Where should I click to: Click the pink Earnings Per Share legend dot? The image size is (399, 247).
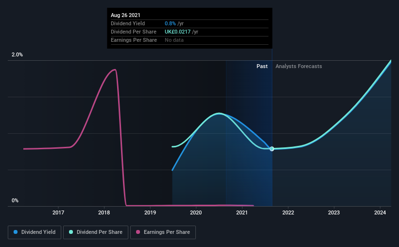(x=138, y=232)
